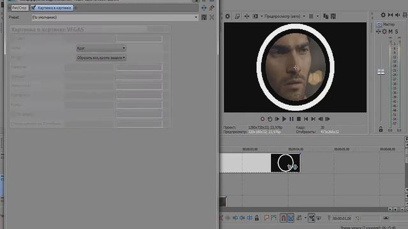Image resolution: width=408 pixels, height=229 pixels.
Task: Toggle split screen view icon
Action: [255, 17]
